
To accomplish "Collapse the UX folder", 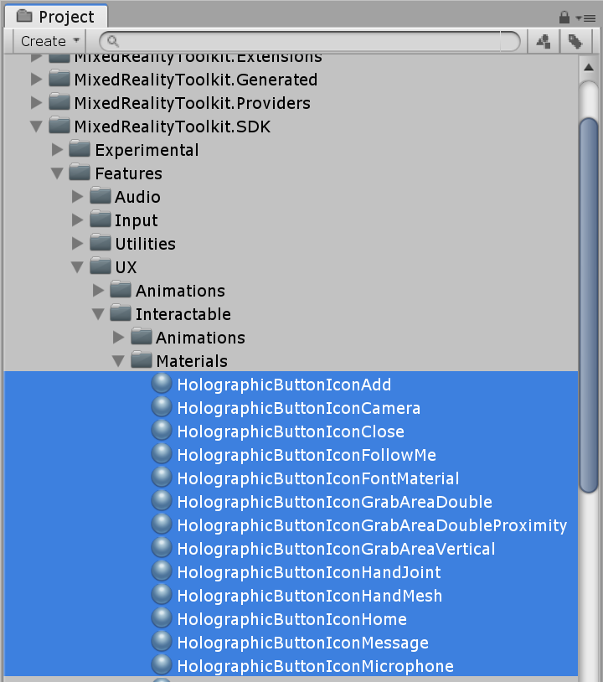I will (77, 267).
